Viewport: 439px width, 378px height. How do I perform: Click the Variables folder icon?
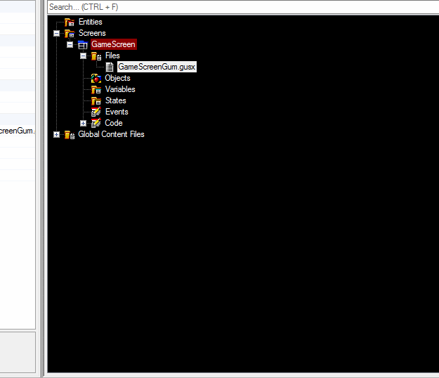pyautogui.click(x=96, y=90)
